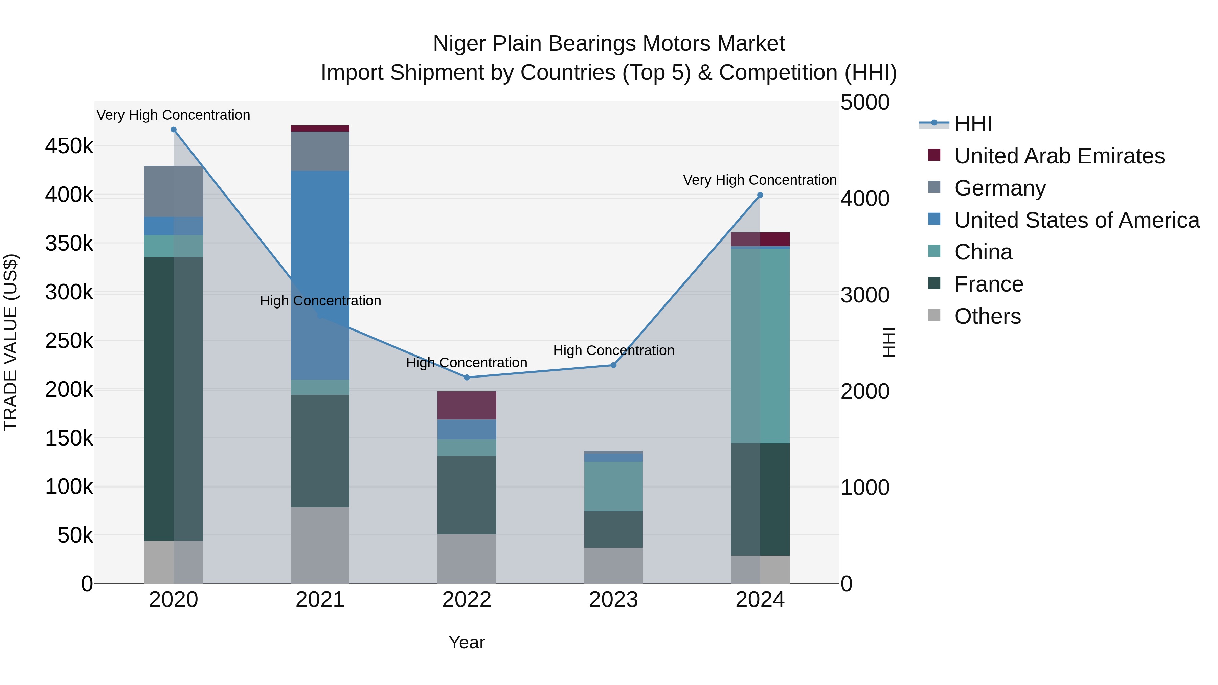Screen dimensions: 1218x685
Task: Click the 2020 Germany bar segment
Action: [x=174, y=191]
